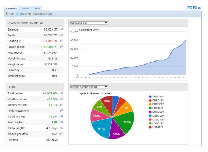Viewport: 208px width, 152px height.
Task: Click the chart icon beside Profit factor
Action: pos(61,122)
